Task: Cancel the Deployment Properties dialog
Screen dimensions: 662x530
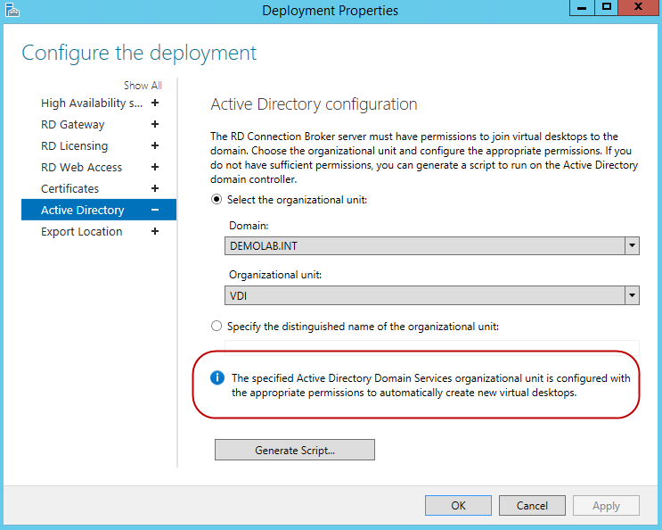Action: [x=532, y=506]
